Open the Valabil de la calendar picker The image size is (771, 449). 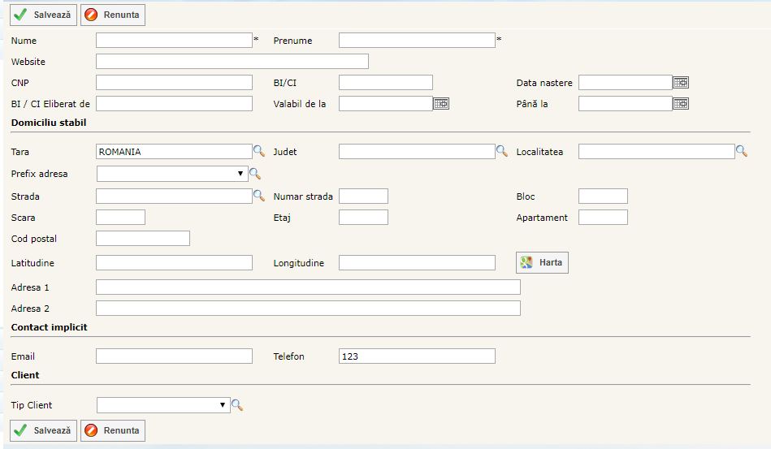(441, 103)
